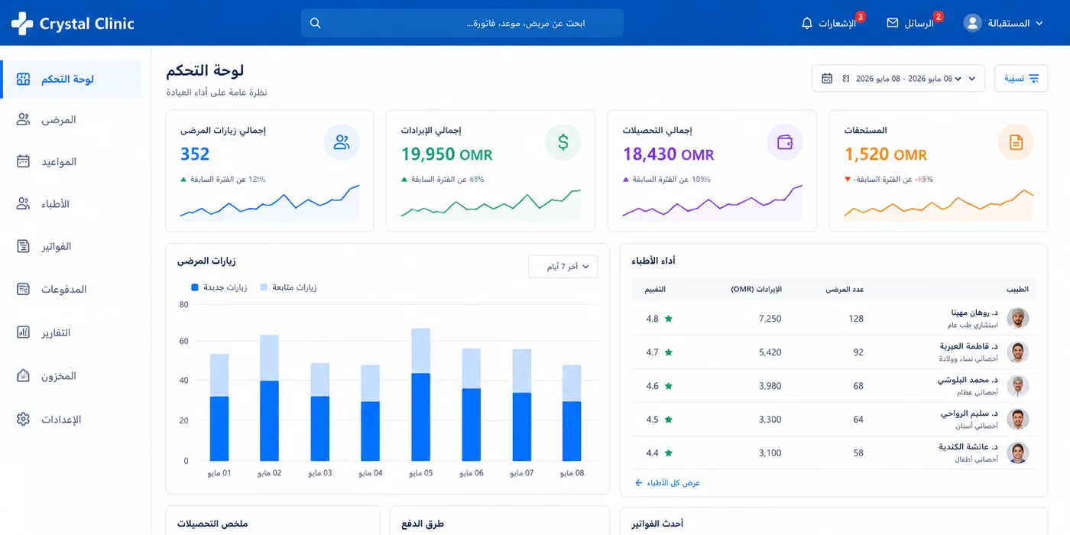Viewport: 1070px width, 535px height.
Task: Click the collections wallet icon
Action: 784,142
